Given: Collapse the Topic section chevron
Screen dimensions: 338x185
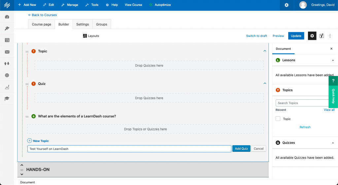Looking at the screenshot, I should pos(265,51).
